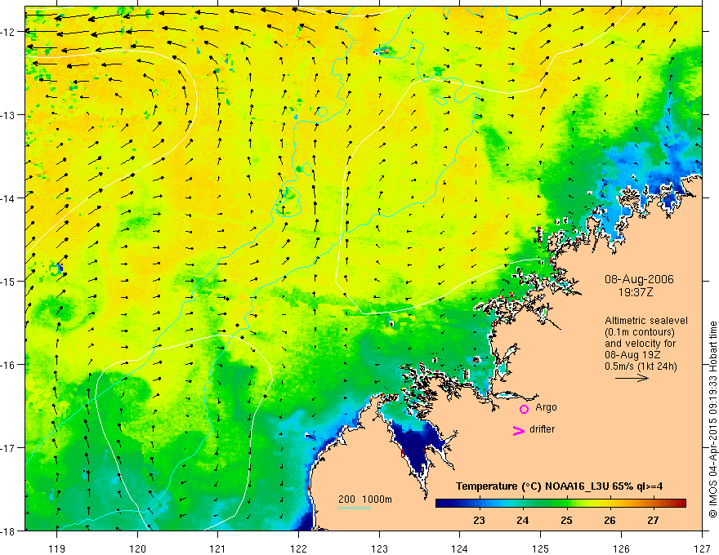The height and width of the screenshot is (555, 719).
Task: Click latitude axis label -15
Action: [x=8, y=281]
